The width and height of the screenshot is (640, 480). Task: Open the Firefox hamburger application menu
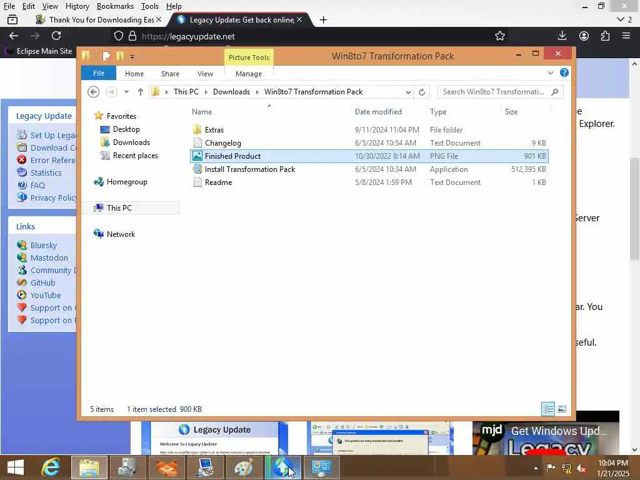626,36
